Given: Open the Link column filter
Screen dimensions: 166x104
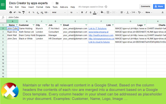Looking at the screenshot, I should pos(113,25).
